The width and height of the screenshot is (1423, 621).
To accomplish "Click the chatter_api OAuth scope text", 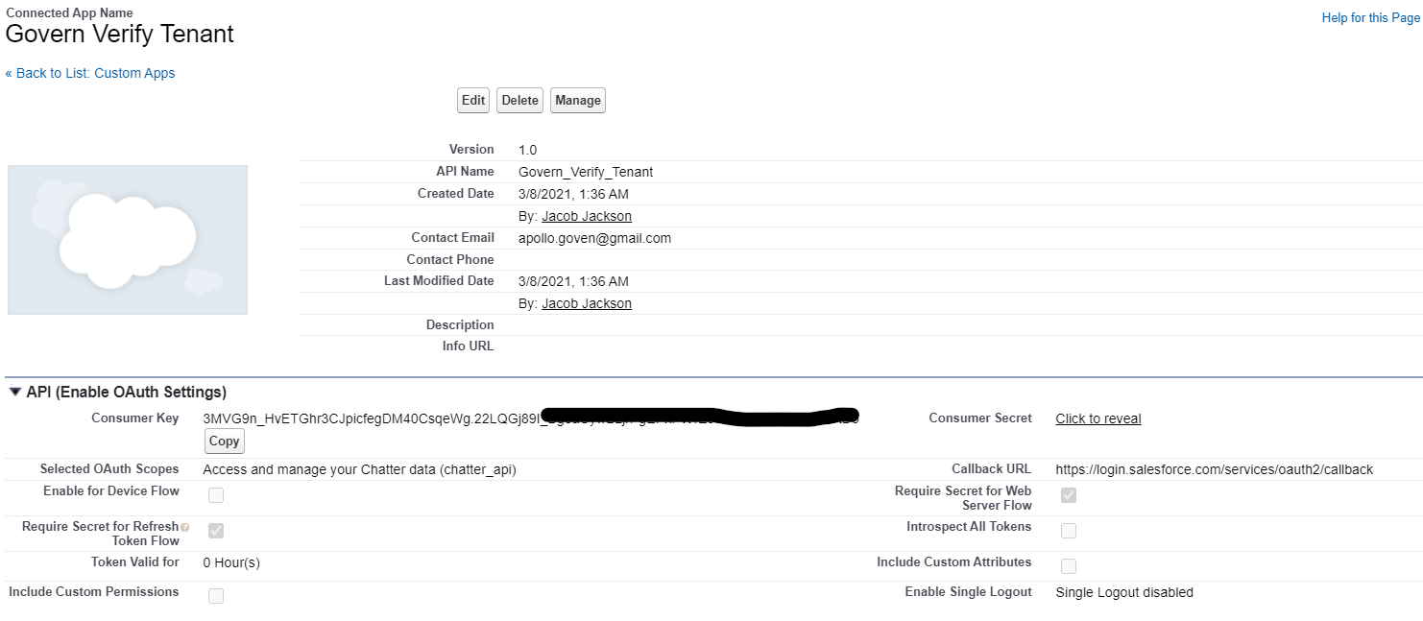I will click(x=360, y=469).
